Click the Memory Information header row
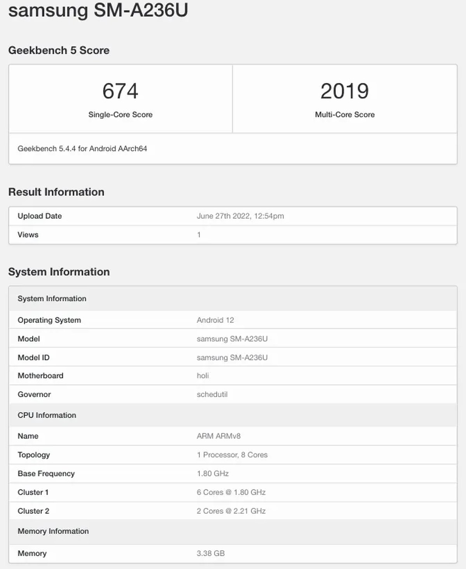 click(233, 531)
